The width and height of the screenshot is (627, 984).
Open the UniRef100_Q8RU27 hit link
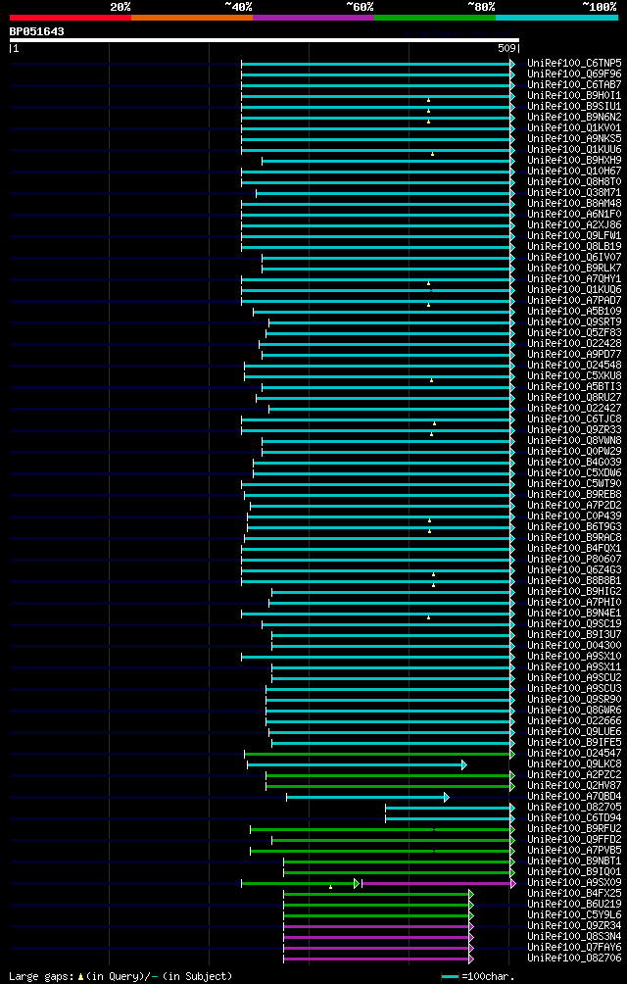point(574,398)
